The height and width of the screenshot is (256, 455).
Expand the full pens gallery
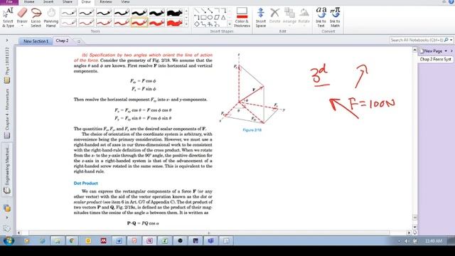[186, 24]
